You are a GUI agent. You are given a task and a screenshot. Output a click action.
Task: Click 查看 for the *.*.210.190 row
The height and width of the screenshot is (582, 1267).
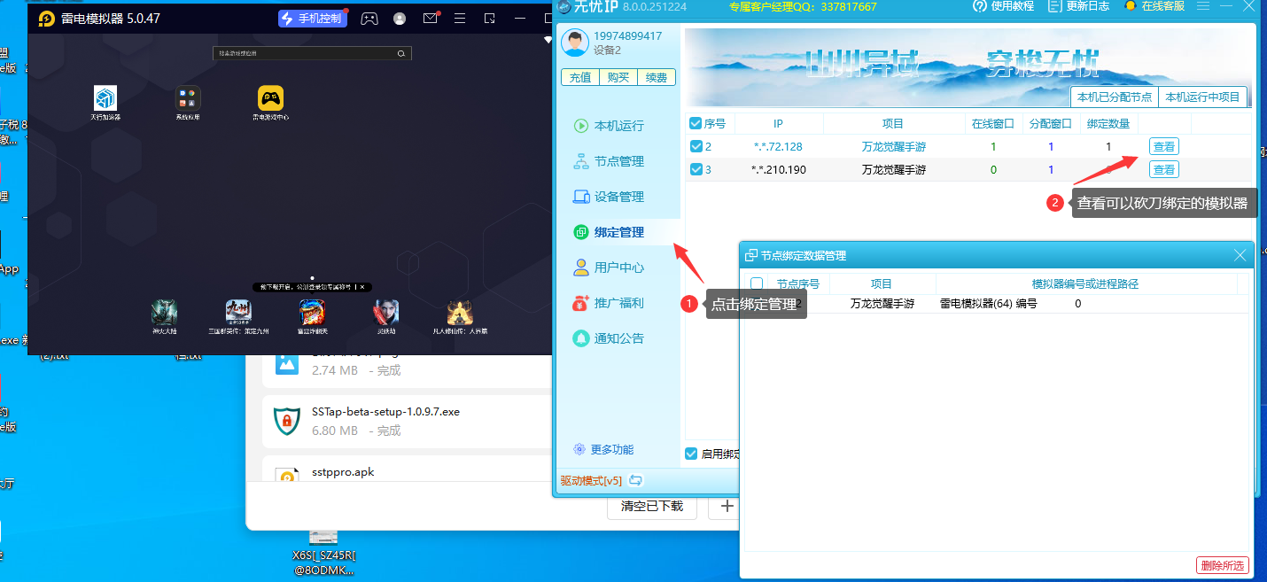[1164, 170]
